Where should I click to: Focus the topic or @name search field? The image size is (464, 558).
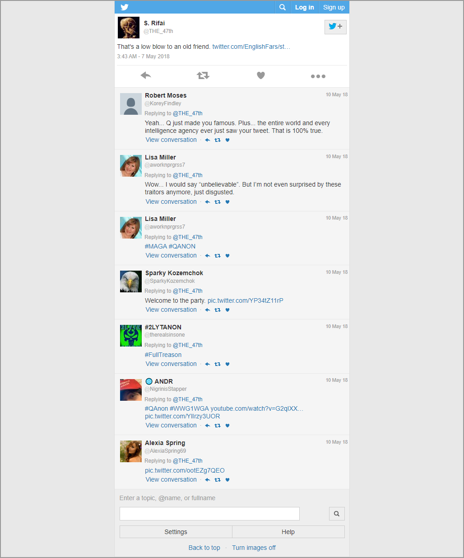pos(209,514)
